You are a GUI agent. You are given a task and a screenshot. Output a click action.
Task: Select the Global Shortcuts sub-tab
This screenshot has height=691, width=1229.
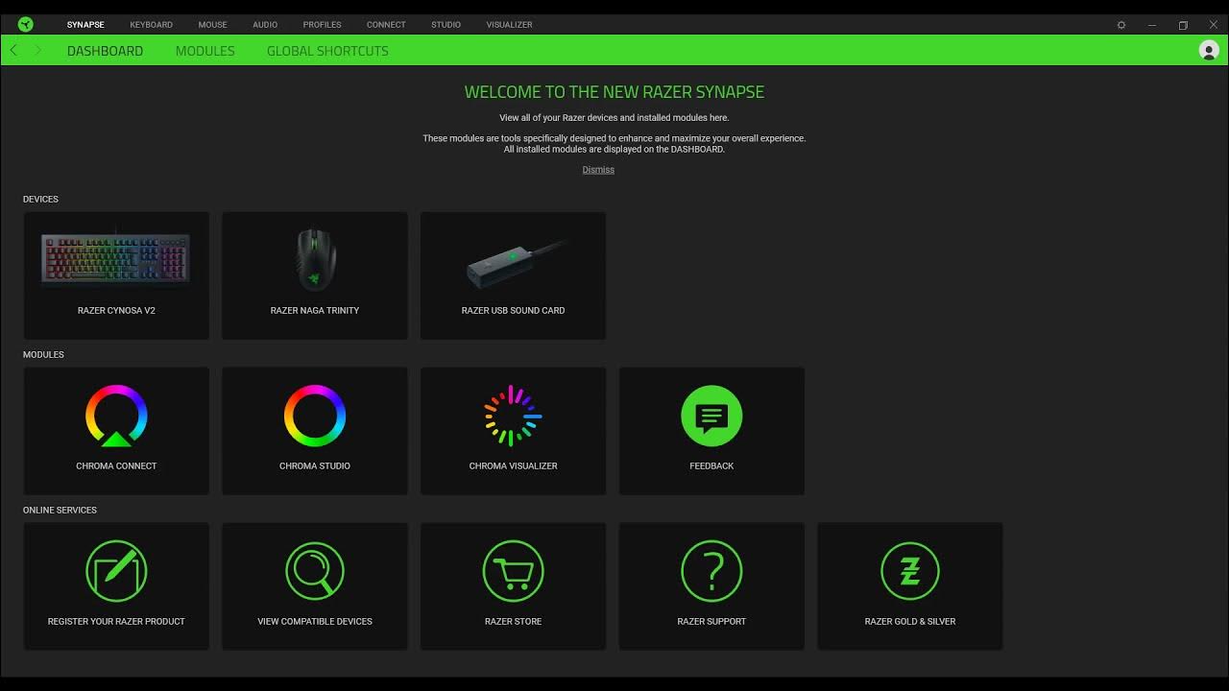(327, 51)
